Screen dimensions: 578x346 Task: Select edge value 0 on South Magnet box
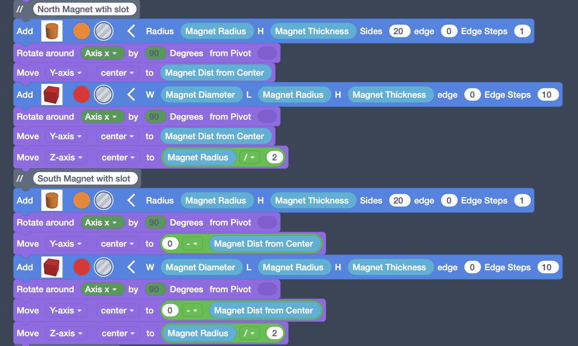(x=472, y=267)
